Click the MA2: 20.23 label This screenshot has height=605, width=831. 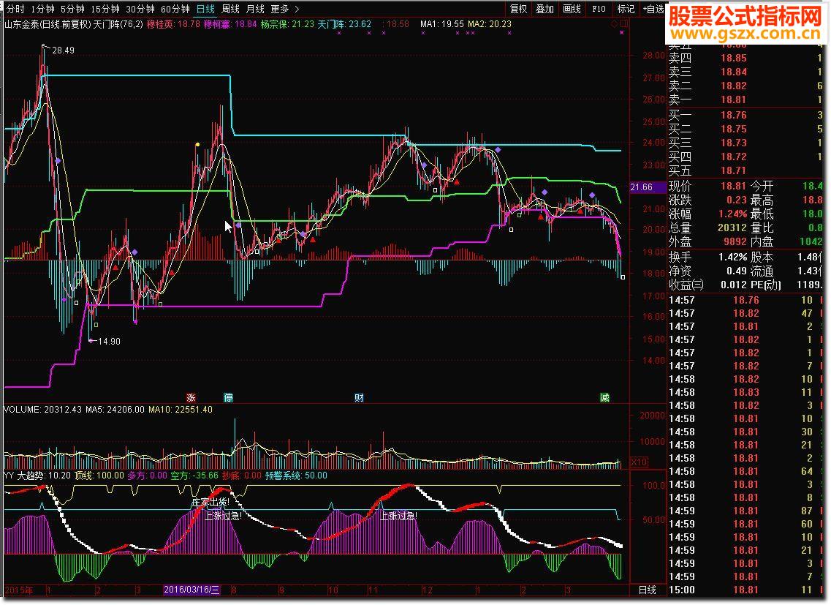[490, 24]
